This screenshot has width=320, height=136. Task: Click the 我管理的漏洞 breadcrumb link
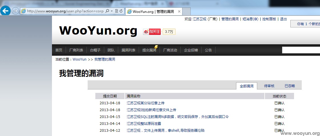pos(105,59)
